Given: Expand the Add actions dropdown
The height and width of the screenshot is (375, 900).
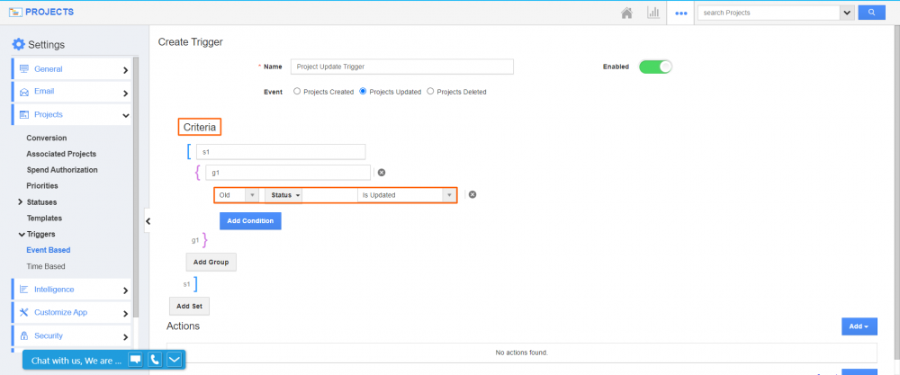Looking at the screenshot, I should click(x=859, y=326).
